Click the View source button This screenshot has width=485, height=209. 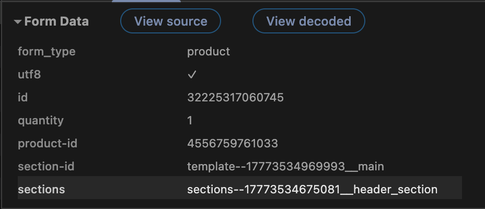[170, 21]
